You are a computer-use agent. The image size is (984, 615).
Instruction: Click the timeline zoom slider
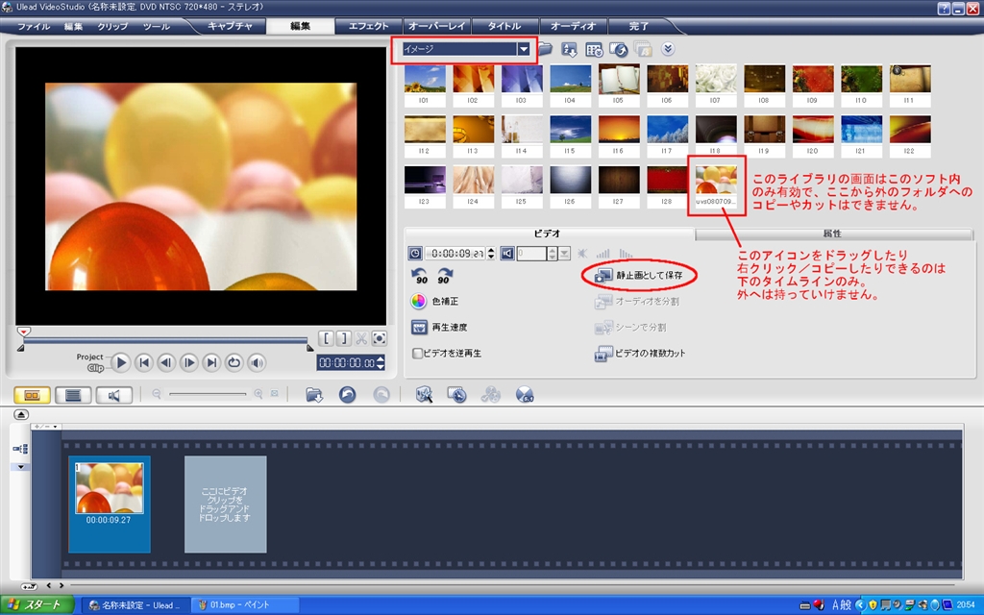[208, 394]
